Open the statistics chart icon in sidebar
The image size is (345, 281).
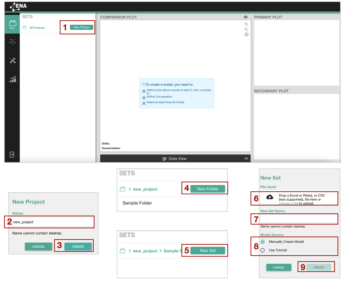pos(12,79)
